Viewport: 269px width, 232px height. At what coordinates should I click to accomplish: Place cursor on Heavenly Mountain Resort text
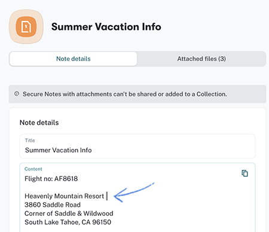click(x=64, y=196)
